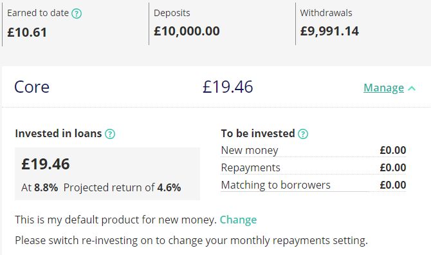Screen dimensions: 431x255
Task: Click the help icon next to Invested in loans
Action: [110, 134]
